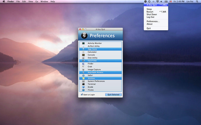
Task: Click the Console icon in list
Action: pyautogui.click(x=83, y=55)
